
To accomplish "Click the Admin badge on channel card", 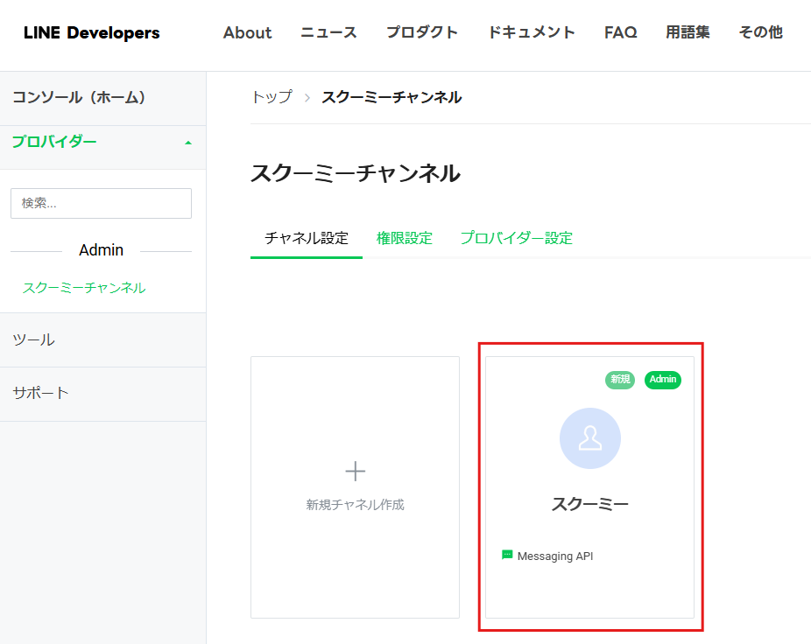I will tap(663, 380).
